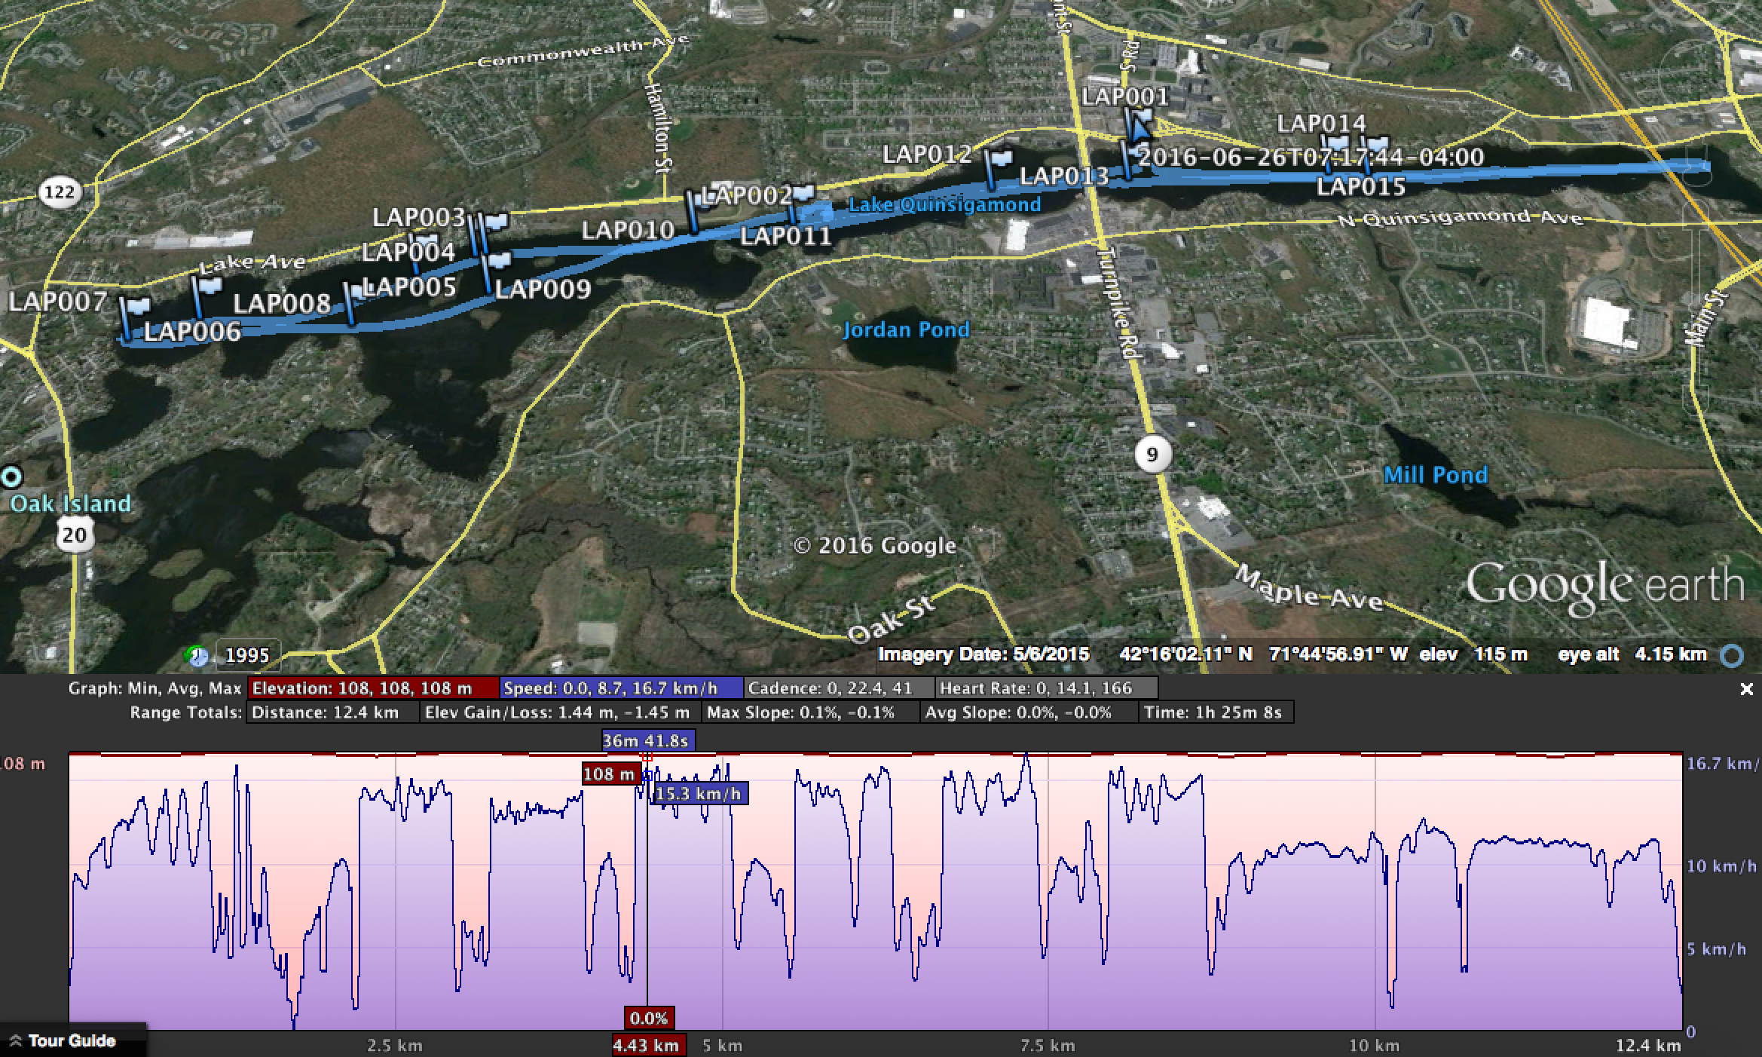Close the elevation profile panel
The height and width of the screenshot is (1057, 1762).
tap(1746, 689)
